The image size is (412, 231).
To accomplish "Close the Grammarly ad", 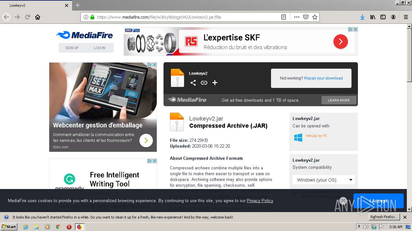I will [154, 161].
